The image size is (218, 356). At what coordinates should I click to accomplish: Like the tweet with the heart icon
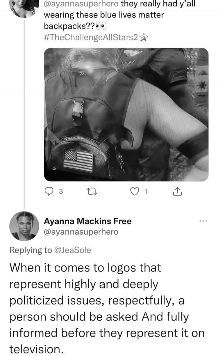[x=134, y=192]
